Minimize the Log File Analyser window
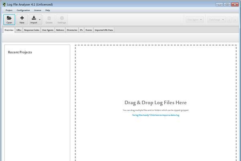241x161 pixels. [219, 4]
